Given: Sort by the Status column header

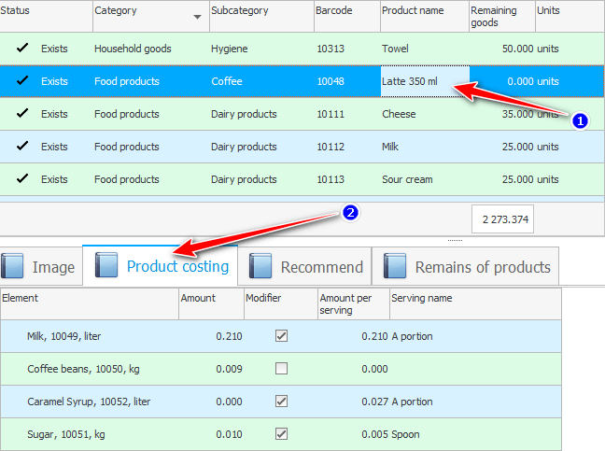Looking at the screenshot, I should (47, 16).
